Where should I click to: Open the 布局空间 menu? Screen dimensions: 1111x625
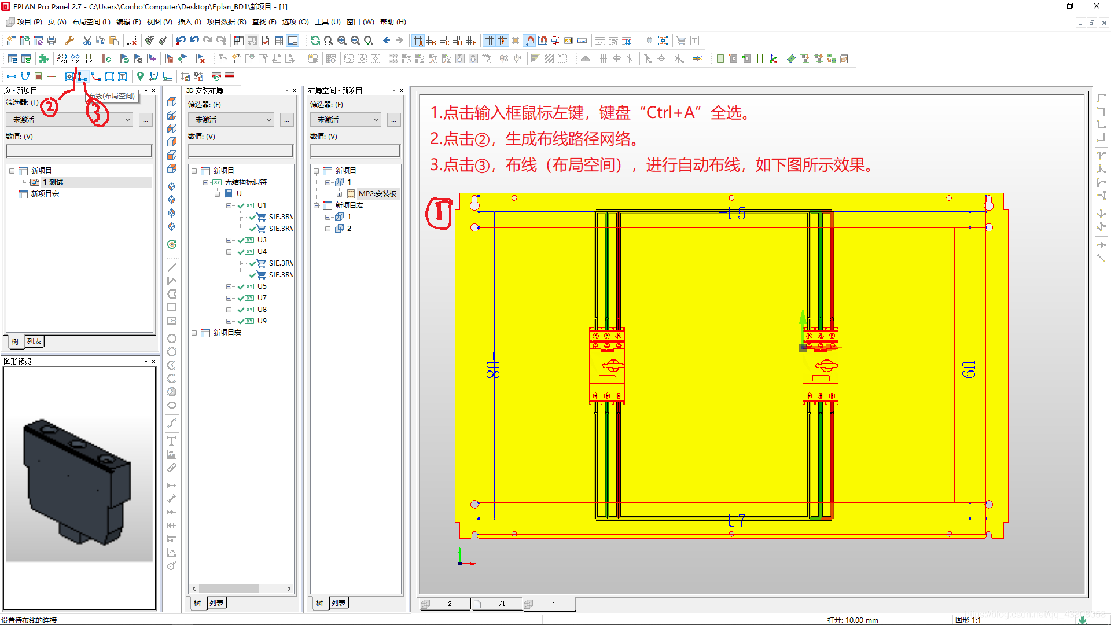pos(91,22)
